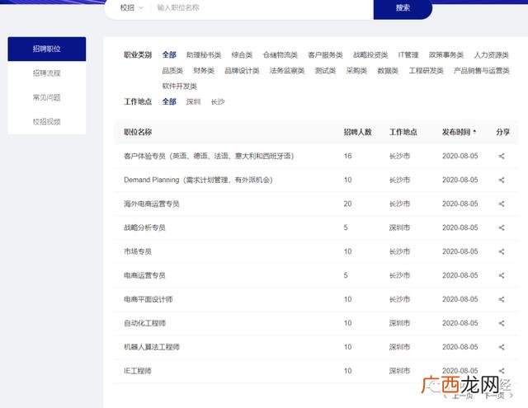The image size is (528, 408).
Task: Open the Demand Planning job posting
Action: tap(198, 180)
